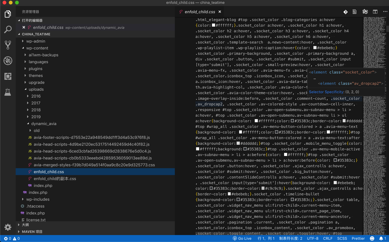389x242 pixels.
Task: Expand the wp-includes folder
Action: (95, 199)
